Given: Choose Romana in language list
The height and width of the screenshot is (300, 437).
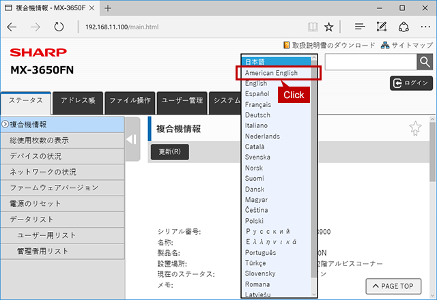Looking at the screenshot, I should (x=277, y=284).
